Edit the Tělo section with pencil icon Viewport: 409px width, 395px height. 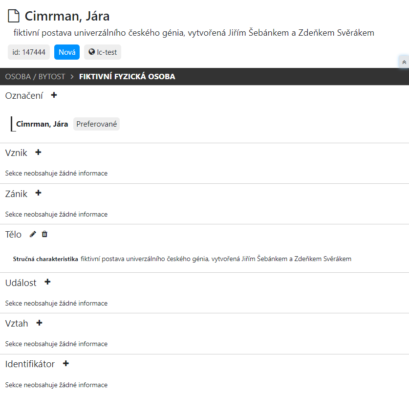point(33,234)
